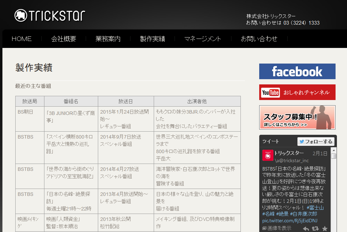Screen dimensions: 347x232
Task: Click the 「3B JUNIORの星くず商事」 cell
Action: (71, 119)
